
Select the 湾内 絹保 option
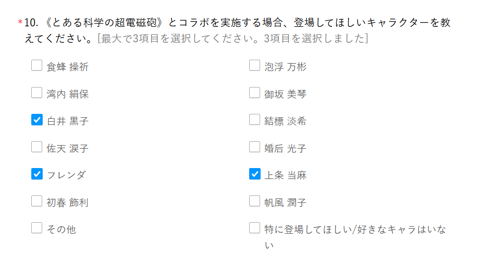[x=37, y=92]
